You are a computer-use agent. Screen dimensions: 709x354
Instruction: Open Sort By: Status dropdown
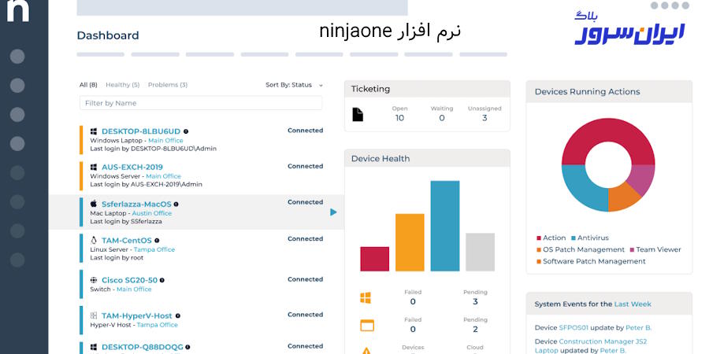coord(294,85)
